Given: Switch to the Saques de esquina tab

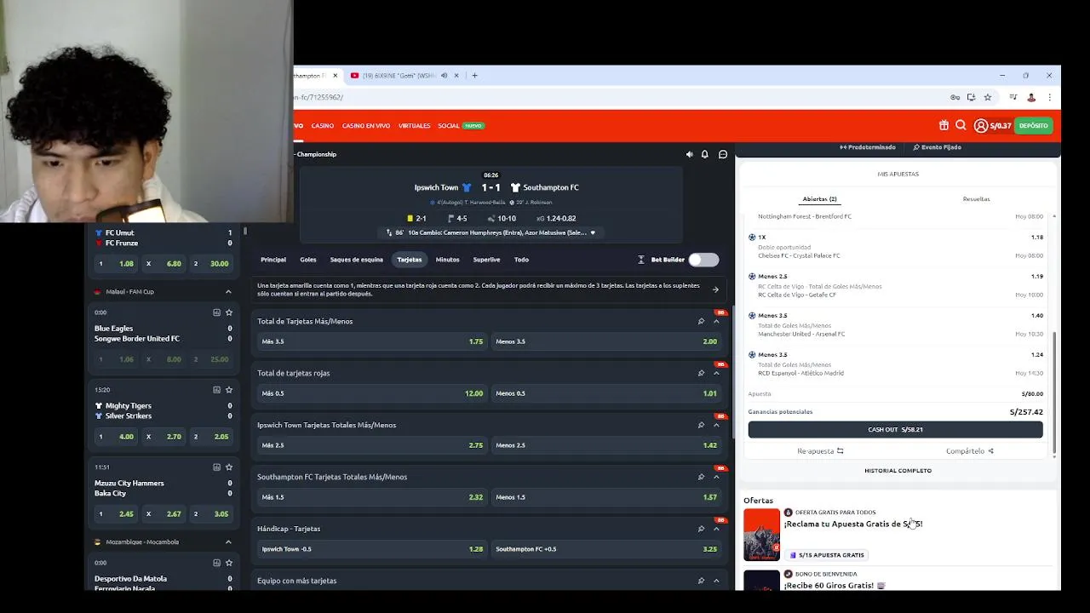Looking at the screenshot, I should (357, 260).
